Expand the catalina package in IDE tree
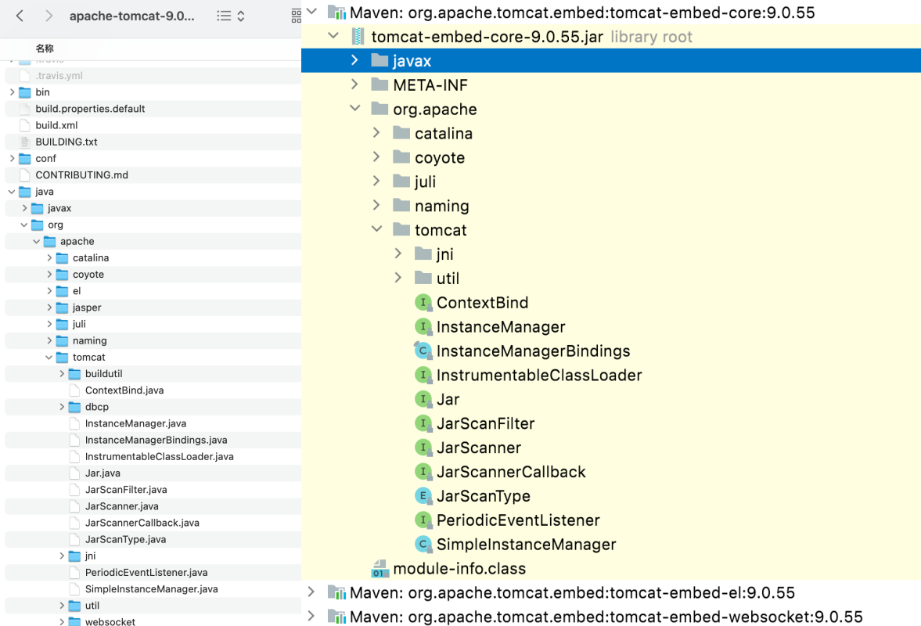Image resolution: width=921 pixels, height=626 pixels. pos(377,133)
